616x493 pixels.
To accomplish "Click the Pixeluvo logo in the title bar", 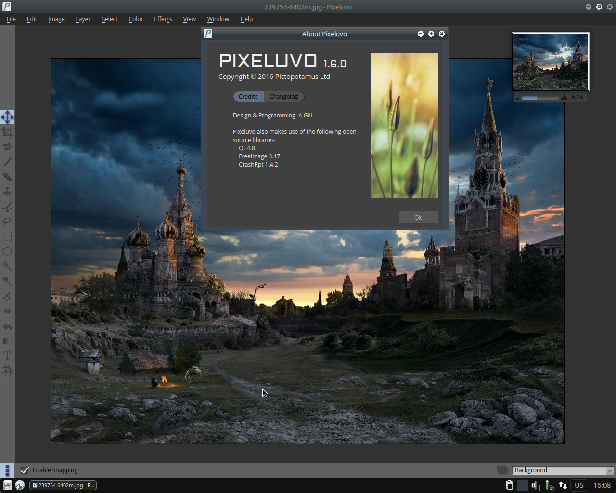I will coord(6,7).
